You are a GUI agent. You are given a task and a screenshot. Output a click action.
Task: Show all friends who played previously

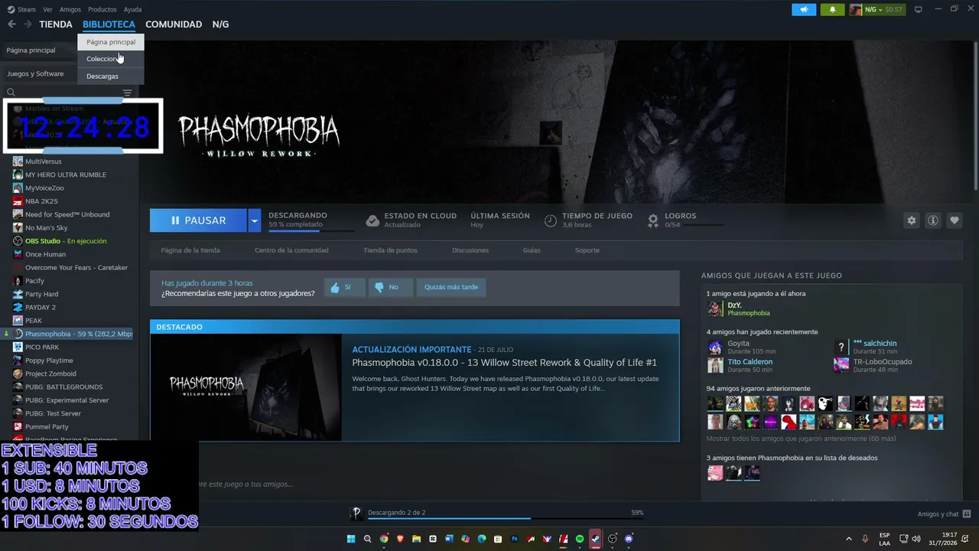[801, 439]
